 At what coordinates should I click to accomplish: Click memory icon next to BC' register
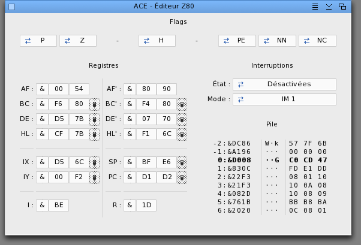pyautogui.click(x=182, y=104)
